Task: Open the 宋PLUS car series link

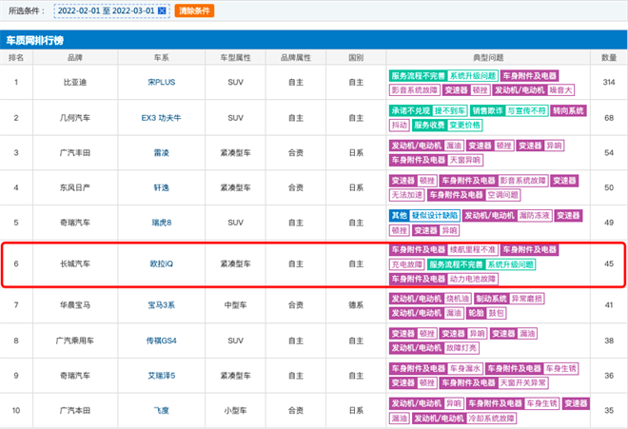Action: (162, 82)
